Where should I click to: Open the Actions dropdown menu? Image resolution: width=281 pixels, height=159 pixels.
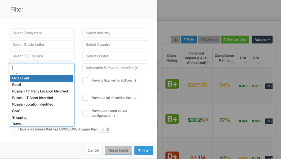coord(262,39)
